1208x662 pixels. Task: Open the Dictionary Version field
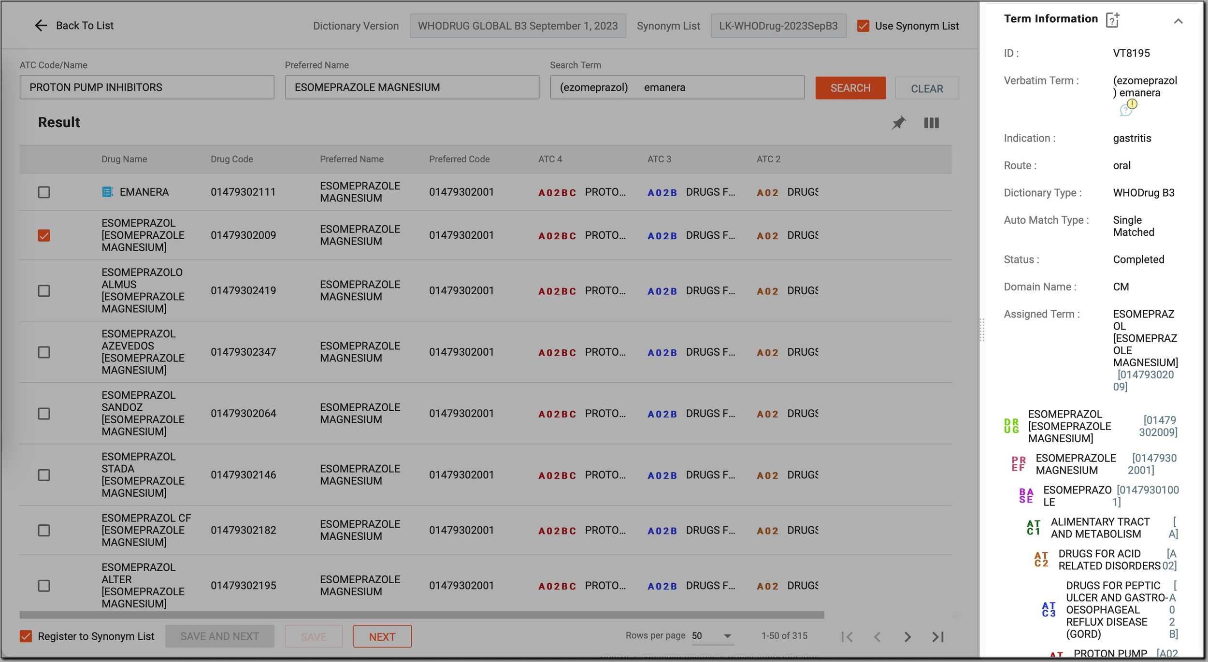[x=518, y=26]
